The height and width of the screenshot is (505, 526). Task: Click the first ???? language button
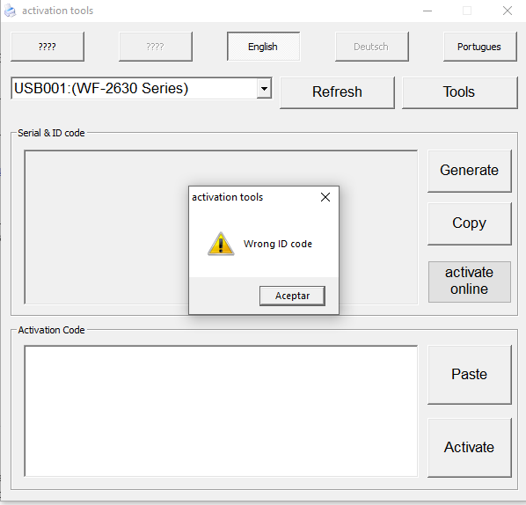tap(47, 47)
